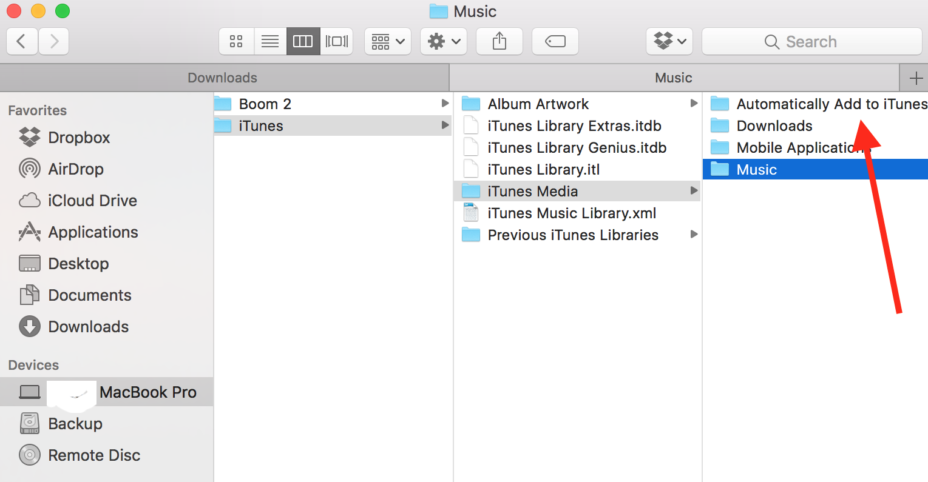The image size is (928, 482).
Task: Select iTunes Library.itl file
Action: (x=577, y=169)
